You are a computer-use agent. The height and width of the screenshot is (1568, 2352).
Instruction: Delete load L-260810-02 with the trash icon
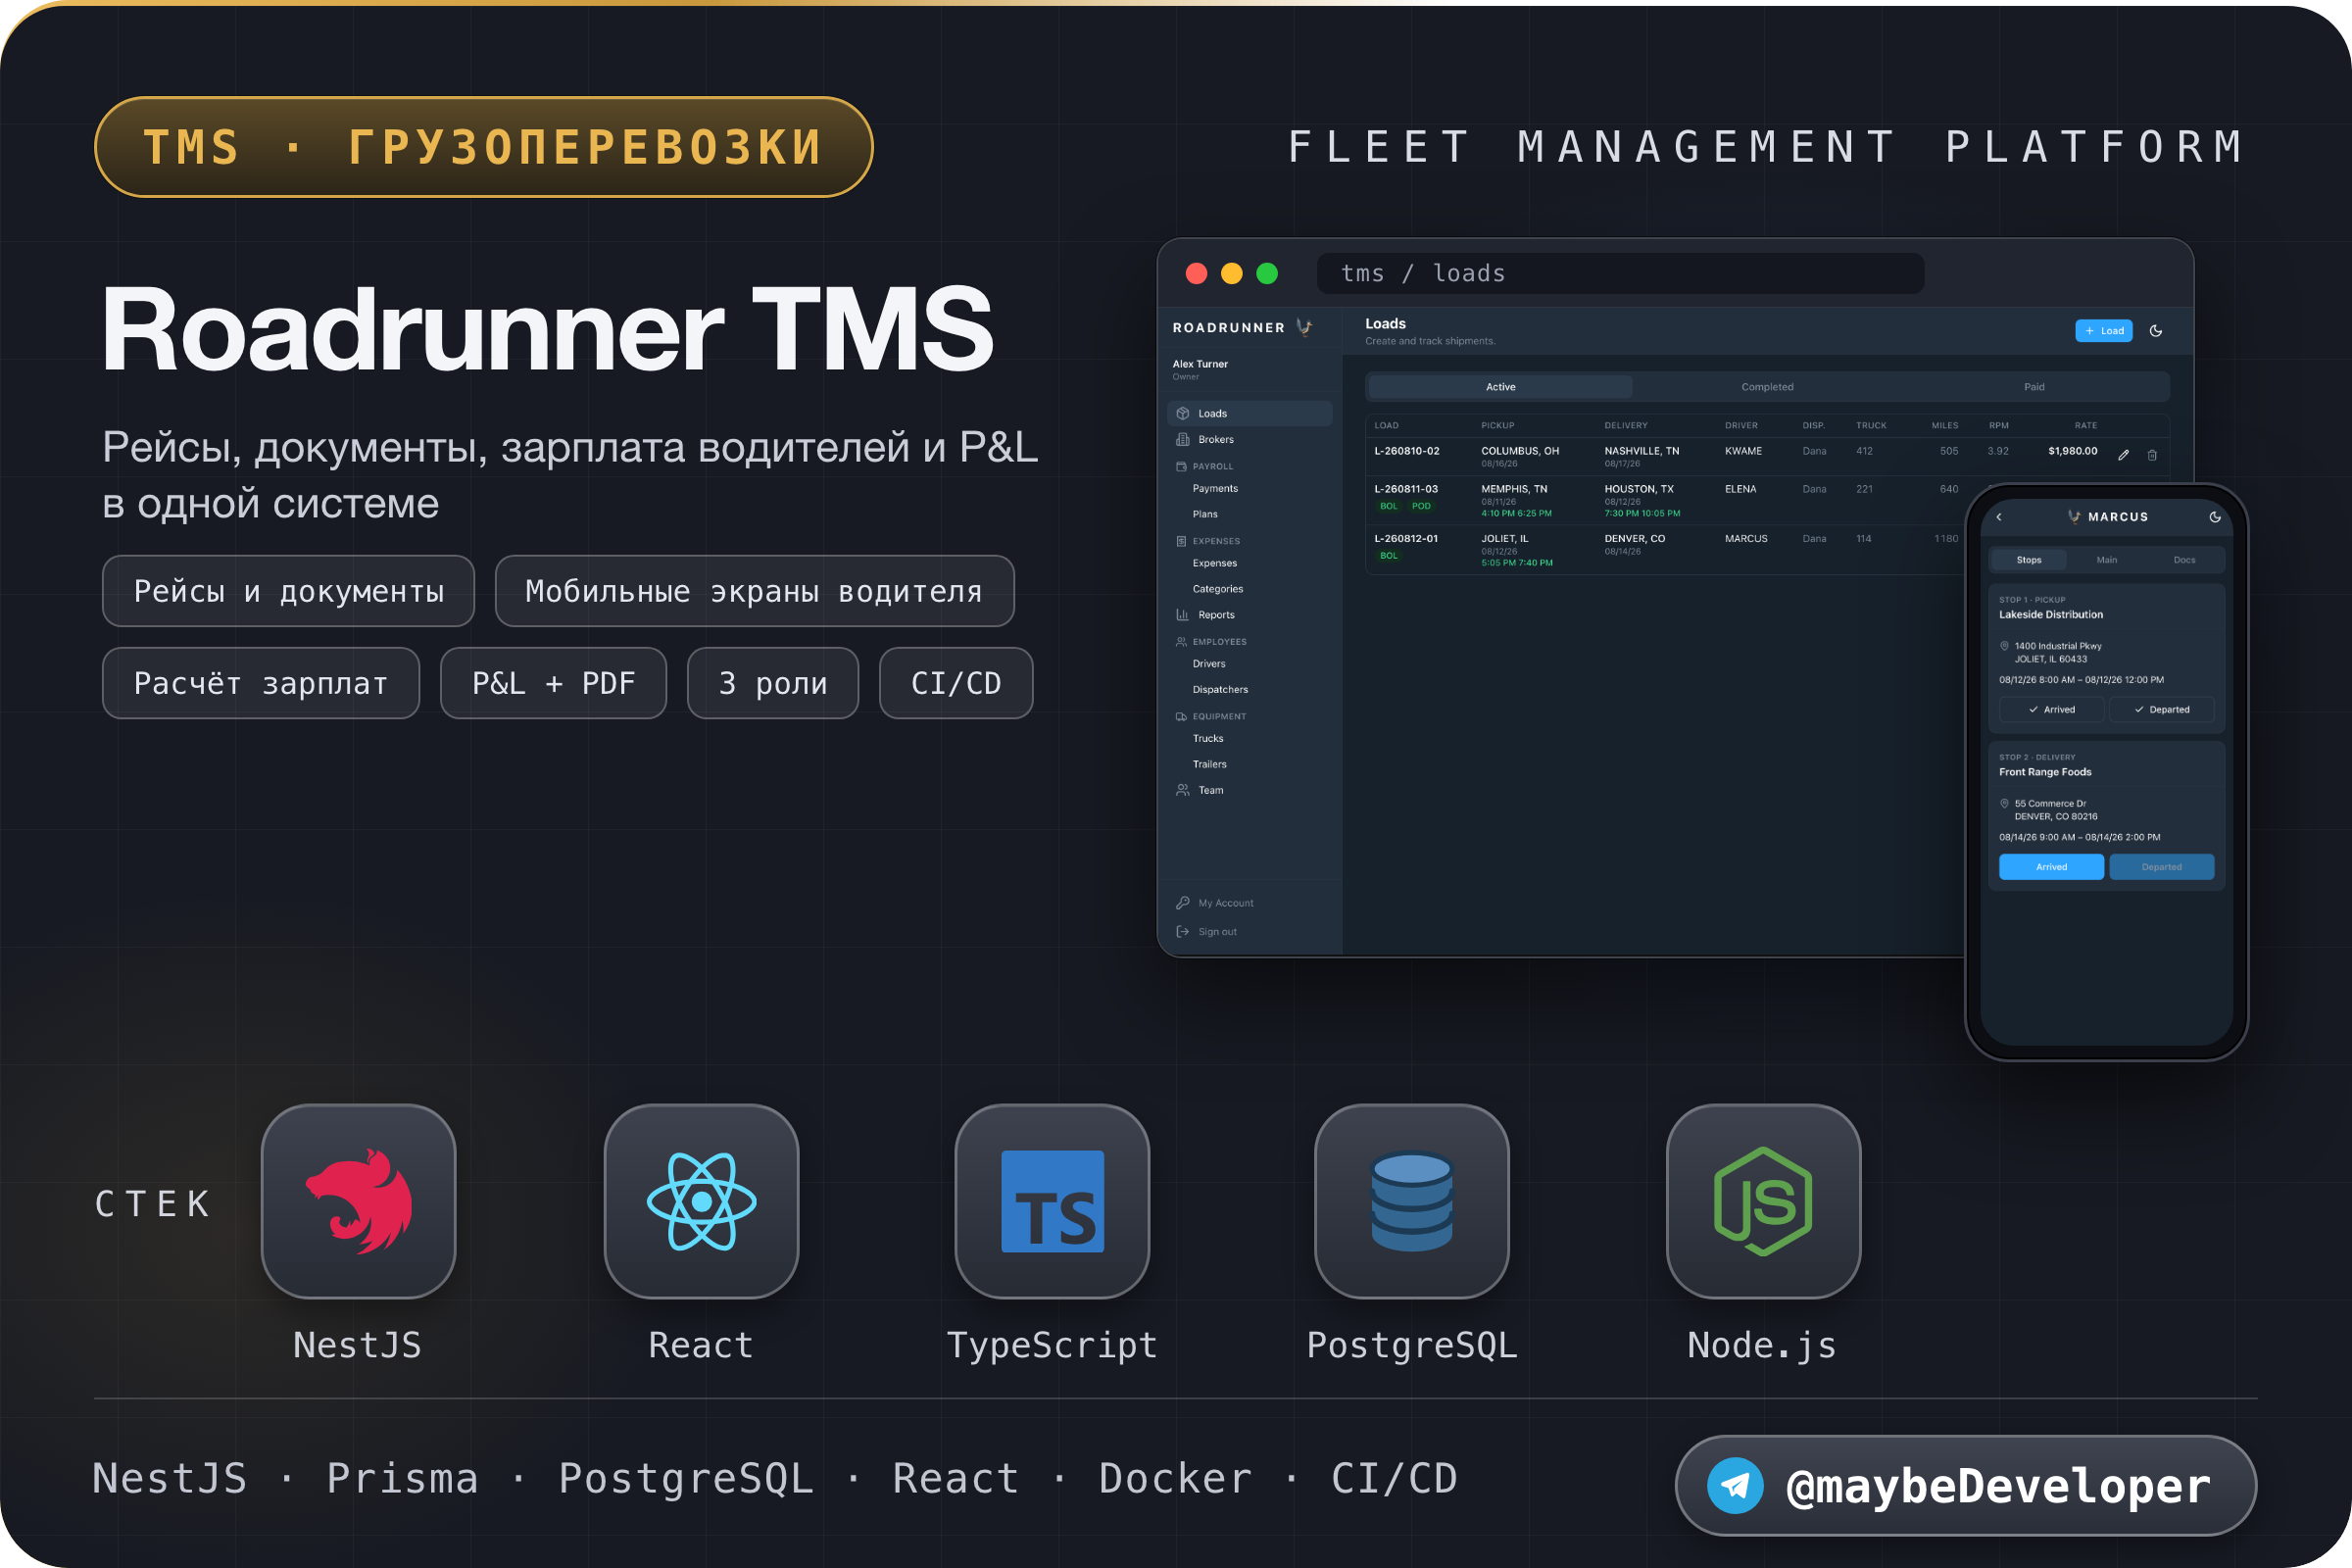[x=2152, y=455]
